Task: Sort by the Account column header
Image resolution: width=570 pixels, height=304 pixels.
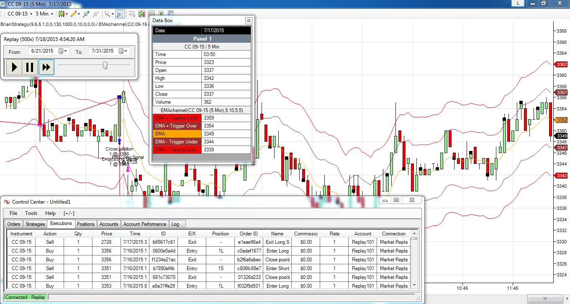Action: (363, 234)
